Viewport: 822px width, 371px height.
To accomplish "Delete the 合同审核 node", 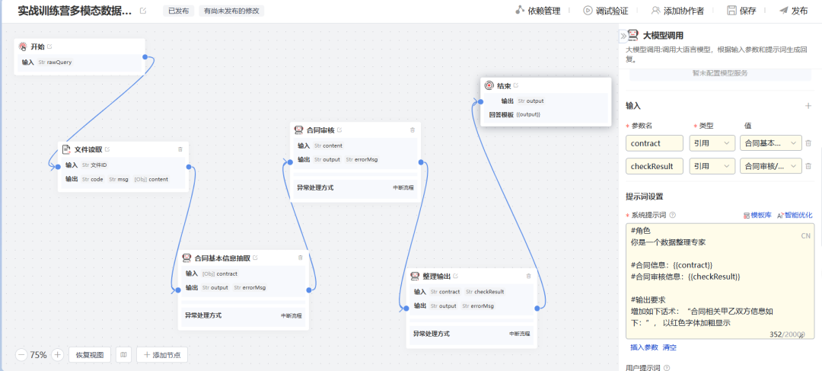I will tap(412, 130).
